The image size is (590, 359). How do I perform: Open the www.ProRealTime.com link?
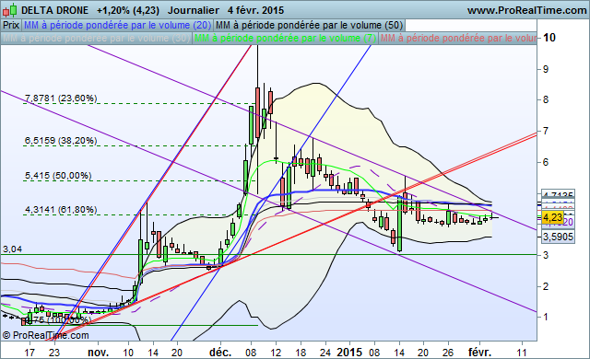coord(526,10)
